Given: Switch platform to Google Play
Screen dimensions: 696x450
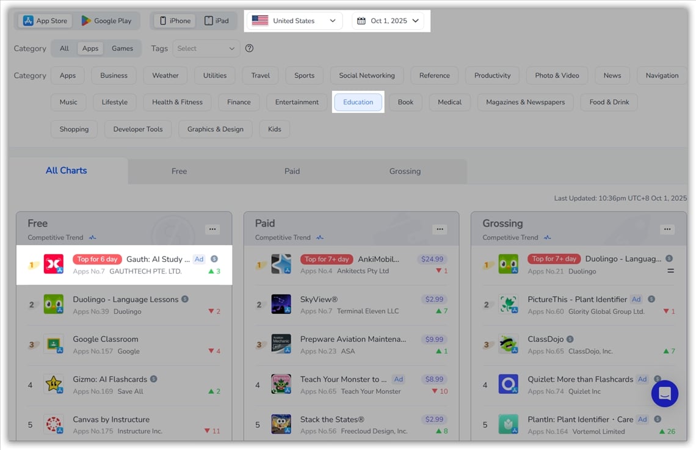Looking at the screenshot, I should (107, 21).
